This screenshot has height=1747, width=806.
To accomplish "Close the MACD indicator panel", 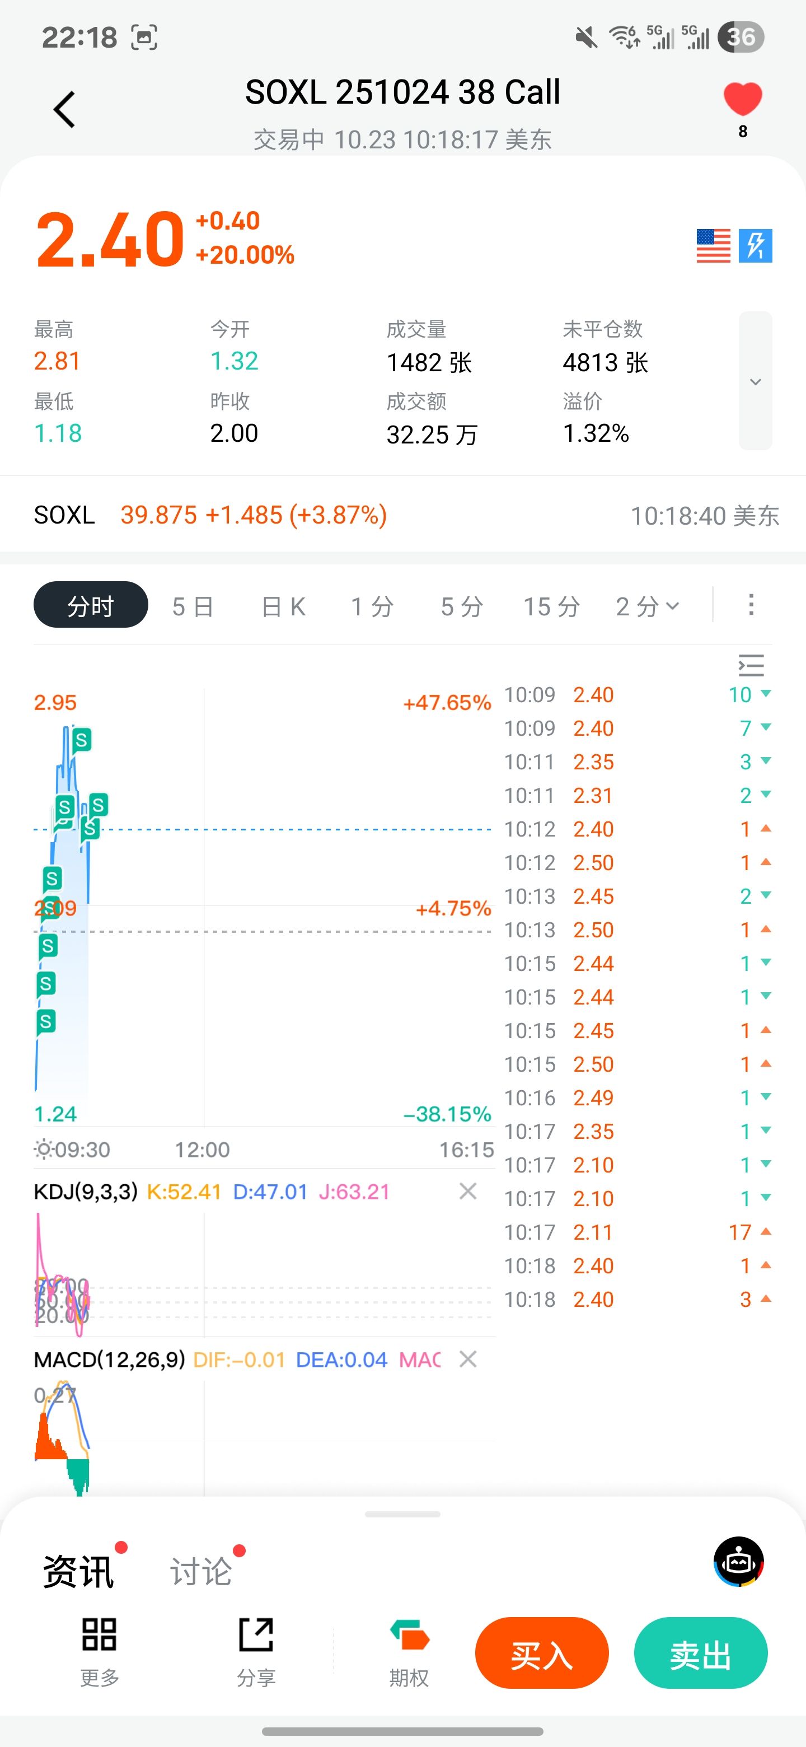I will pyautogui.click(x=468, y=1359).
